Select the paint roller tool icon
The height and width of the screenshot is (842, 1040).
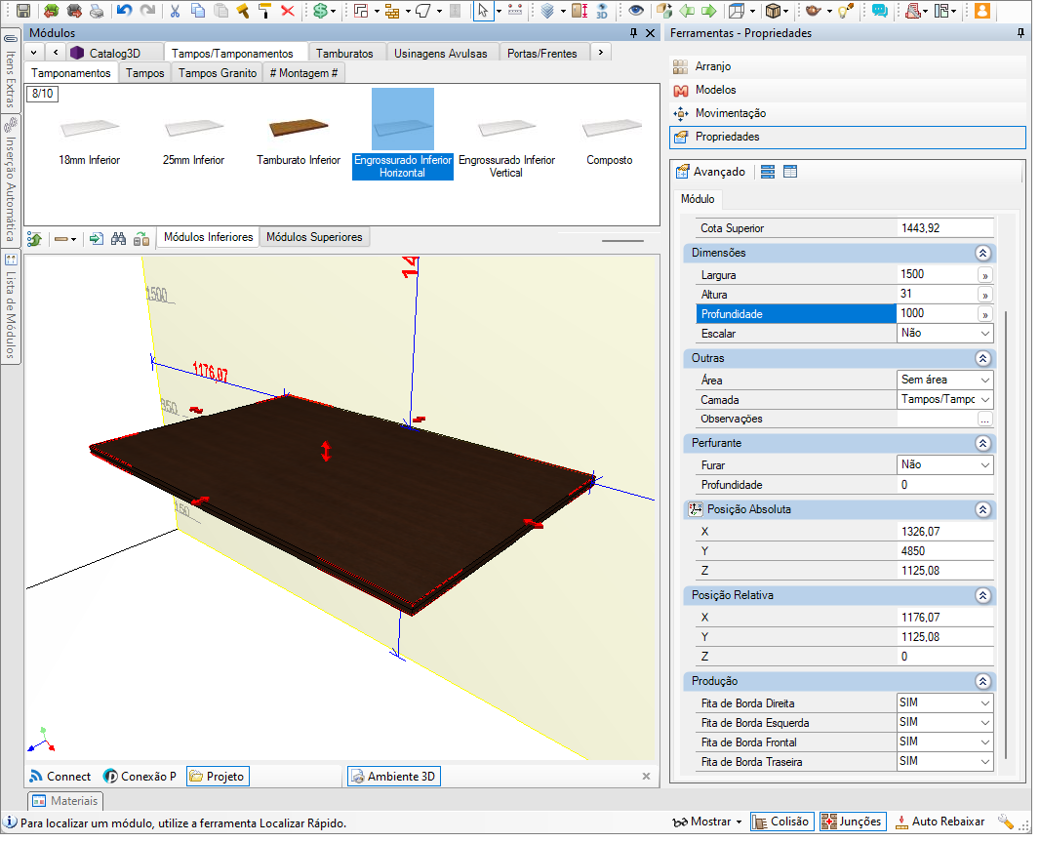pos(265,11)
